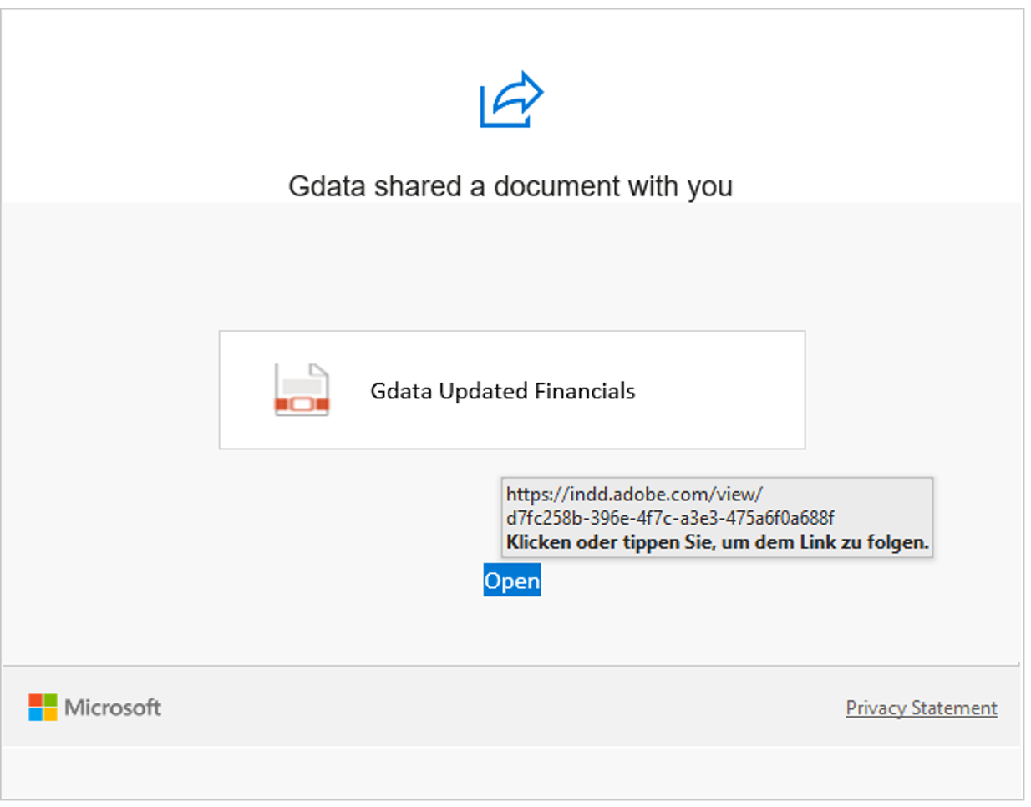This screenshot has height=807, width=1031.
Task: Click the yellow square of the Microsoft logo
Action: [50, 714]
